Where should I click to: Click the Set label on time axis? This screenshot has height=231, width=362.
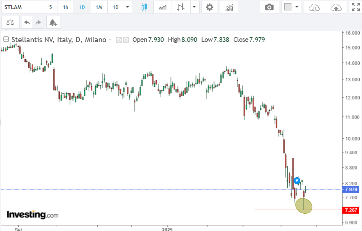pyautogui.click(x=18, y=229)
